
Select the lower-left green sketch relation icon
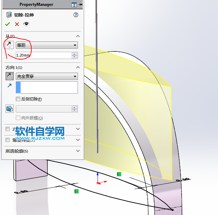pyautogui.click(x=77, y=191)
